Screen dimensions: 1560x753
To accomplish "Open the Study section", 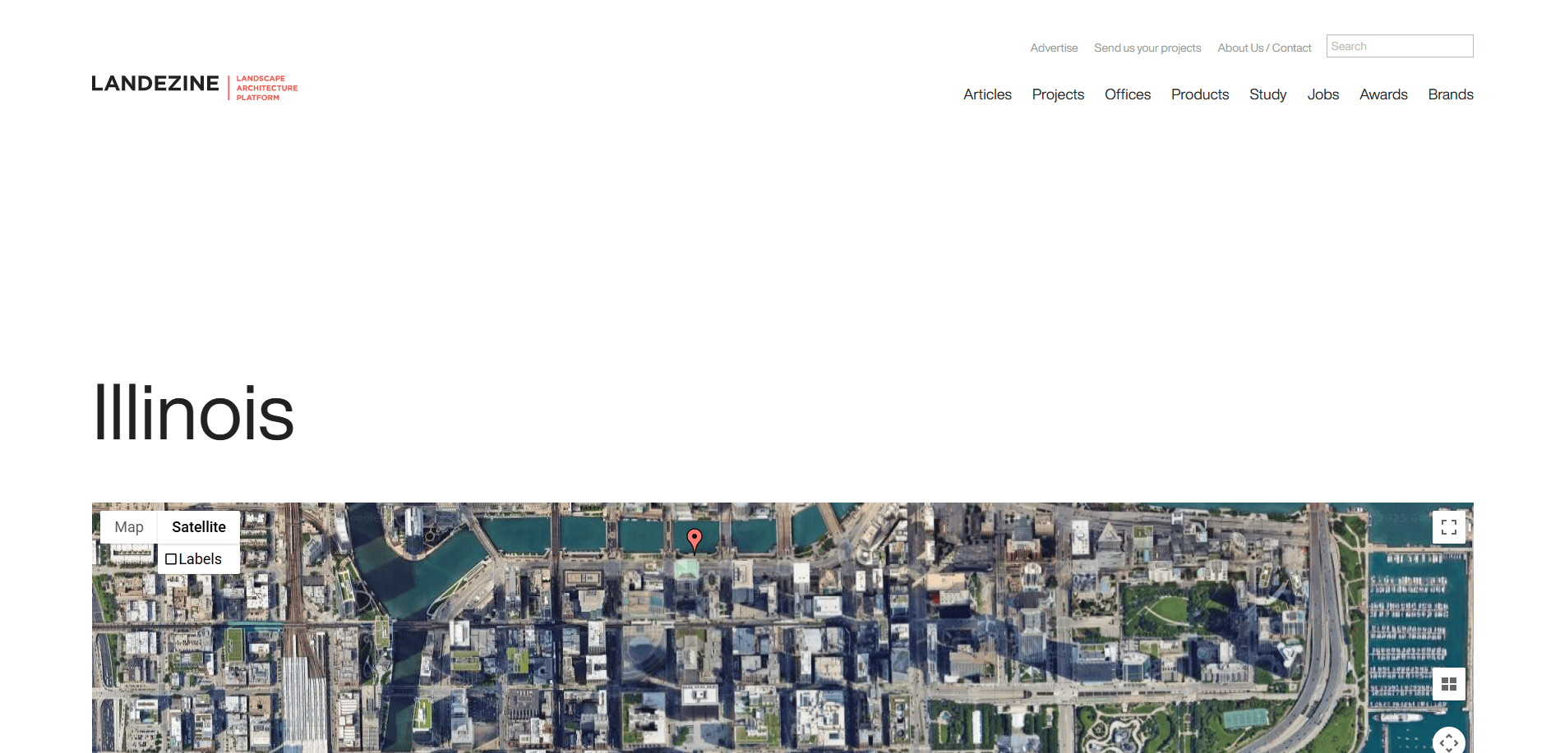I will pos(1268,94).
